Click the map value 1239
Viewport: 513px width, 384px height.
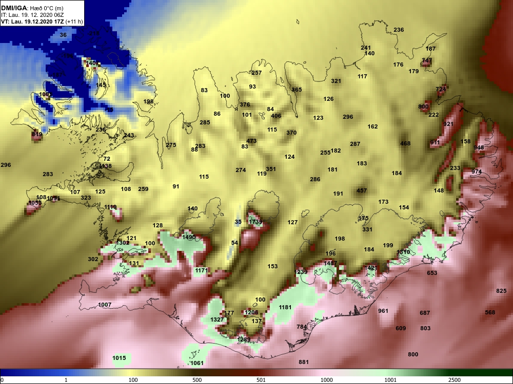tap(301, 272)
